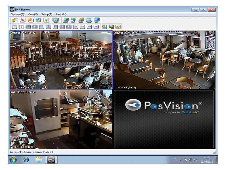
Task: Click the gear configuration download icon
Action: click(x=81, y=20)
